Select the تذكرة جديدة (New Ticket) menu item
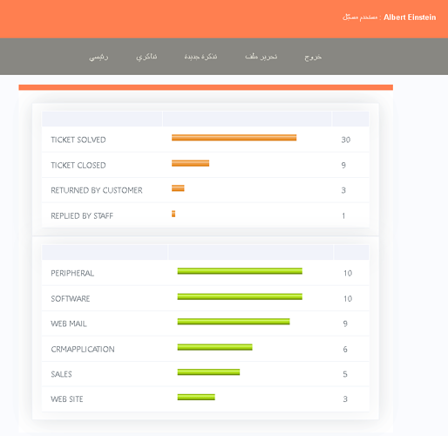448x436 pixels. point(200,57)
